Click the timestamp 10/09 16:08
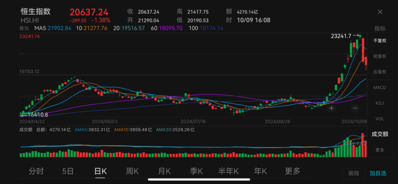Screen dimensions: 398x184 point(253,20)
